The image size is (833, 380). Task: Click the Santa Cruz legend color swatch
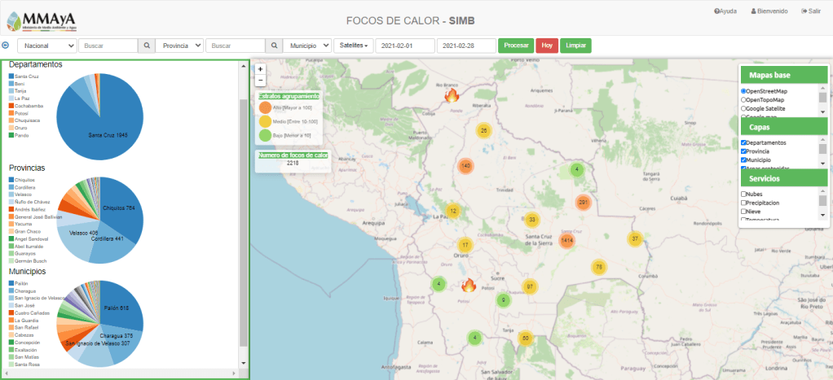pyautogui.click(x=11, y=76)
